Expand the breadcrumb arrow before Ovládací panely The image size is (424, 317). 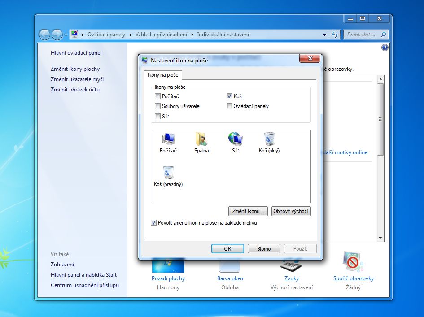83,35
